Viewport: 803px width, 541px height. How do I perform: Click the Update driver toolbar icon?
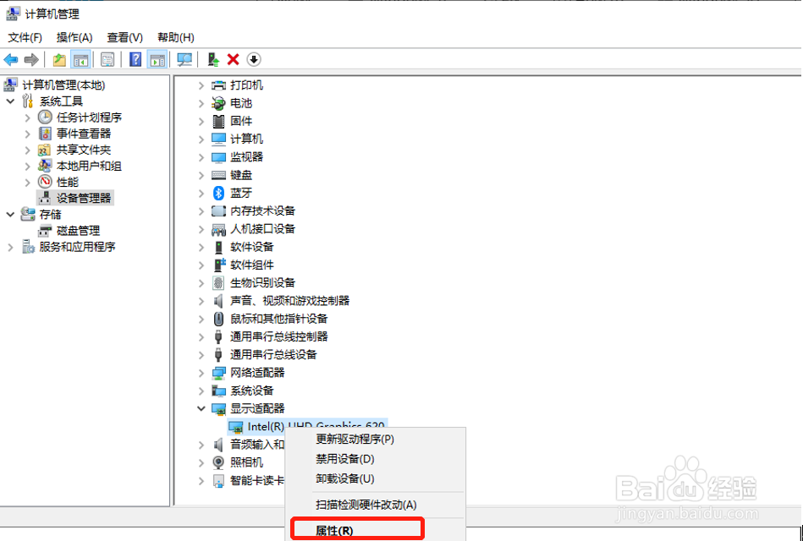click(212, 59)
